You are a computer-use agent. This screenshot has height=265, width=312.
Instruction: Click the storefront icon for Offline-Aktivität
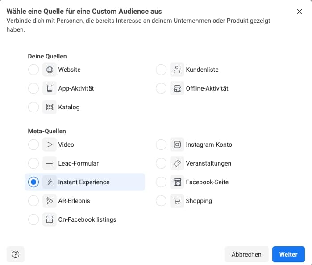[x=177, y=89]
